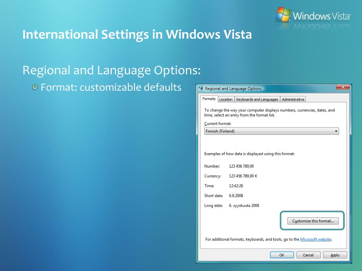Switch to the Formats tab
The height and width of the screenshot is (271, 362).
click(209, 99)
